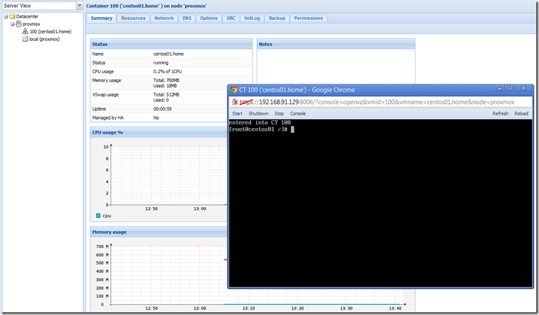Open the DNS tab

click(187, 18)
